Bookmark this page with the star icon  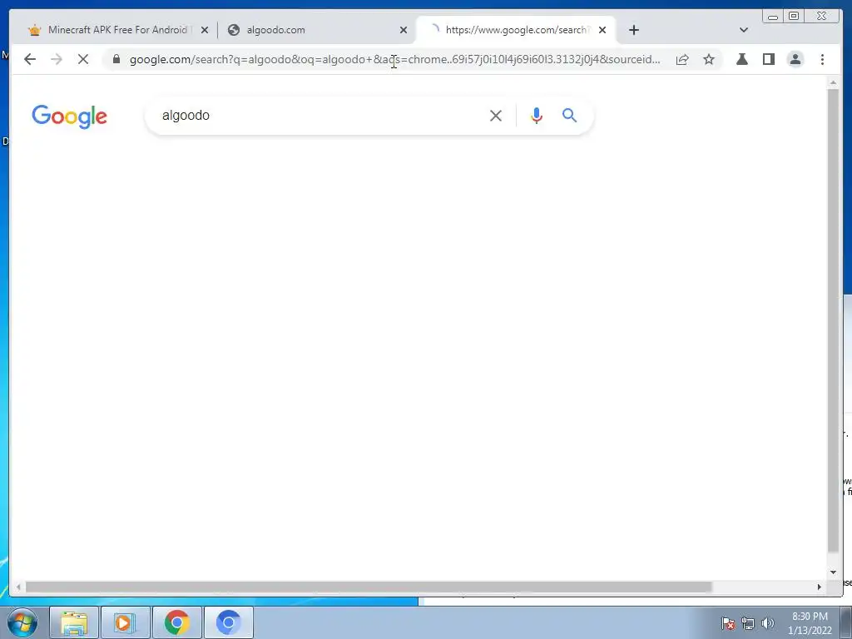point(709,59)
